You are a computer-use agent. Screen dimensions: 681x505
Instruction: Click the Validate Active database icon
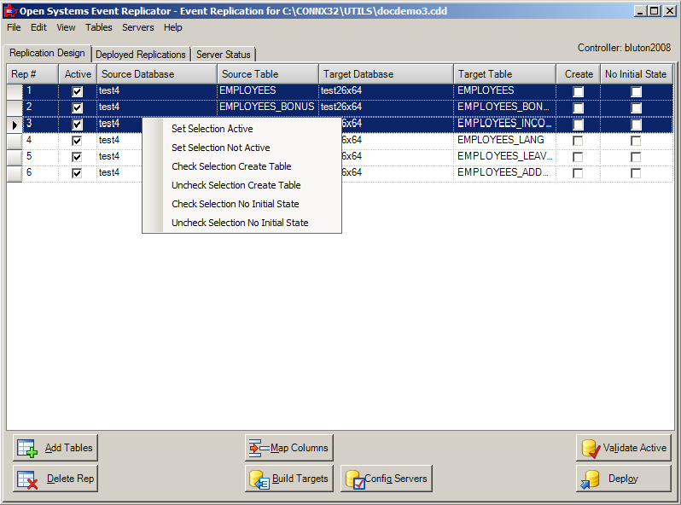pyautogui.click(x=591, y=448)
